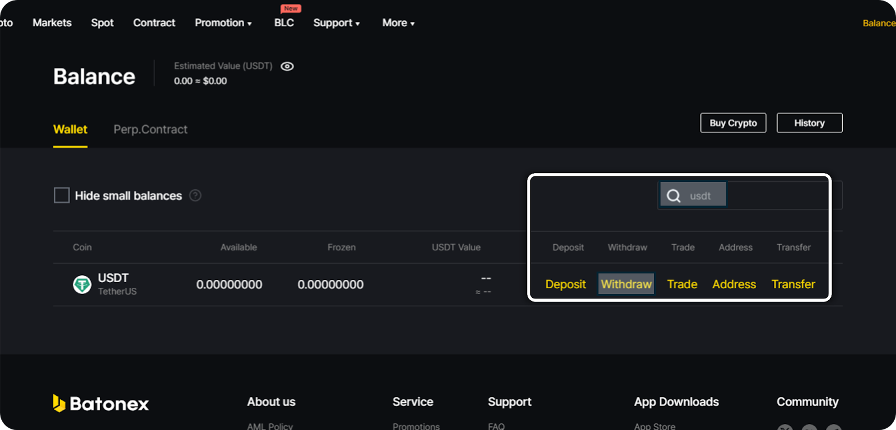
Task: Open the FAQ footer link
Action: [x=496, y=426]
